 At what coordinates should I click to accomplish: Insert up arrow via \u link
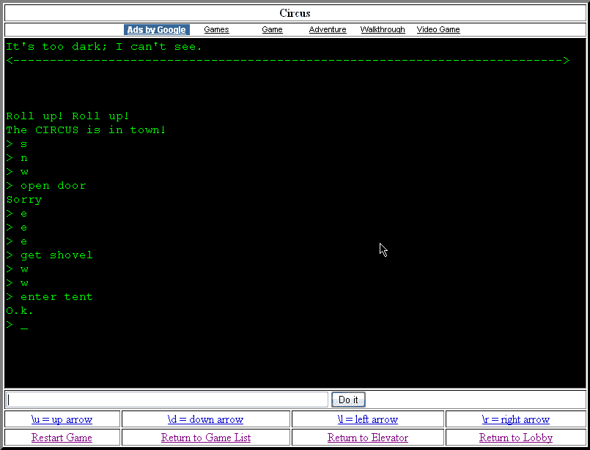[62, 419]
